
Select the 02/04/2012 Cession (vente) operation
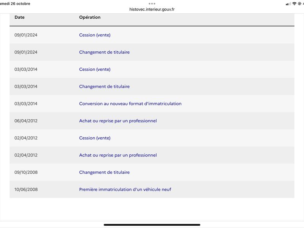coord(95,138)
